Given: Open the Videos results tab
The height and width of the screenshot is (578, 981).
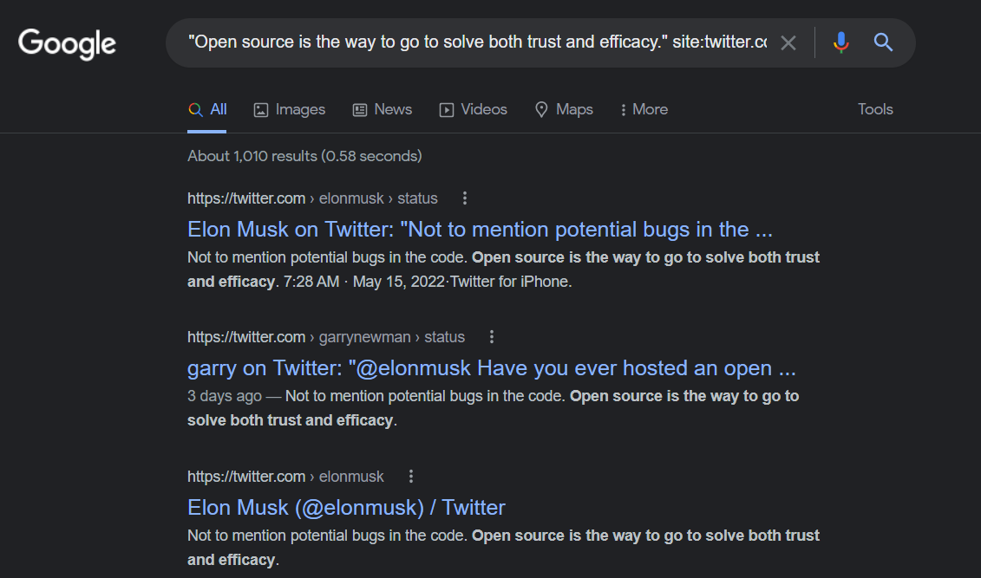Looking at the screenshot, I should click(x=473, y=109).
